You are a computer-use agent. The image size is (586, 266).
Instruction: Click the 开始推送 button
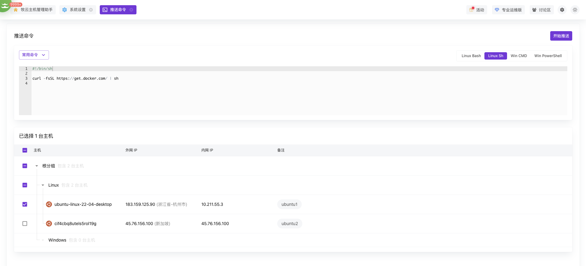coord(561,36)
